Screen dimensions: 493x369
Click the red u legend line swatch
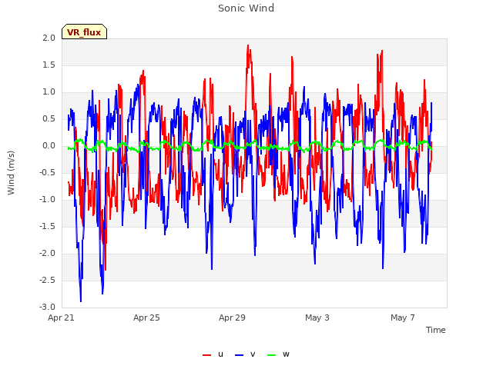click(x=207, y=355)
